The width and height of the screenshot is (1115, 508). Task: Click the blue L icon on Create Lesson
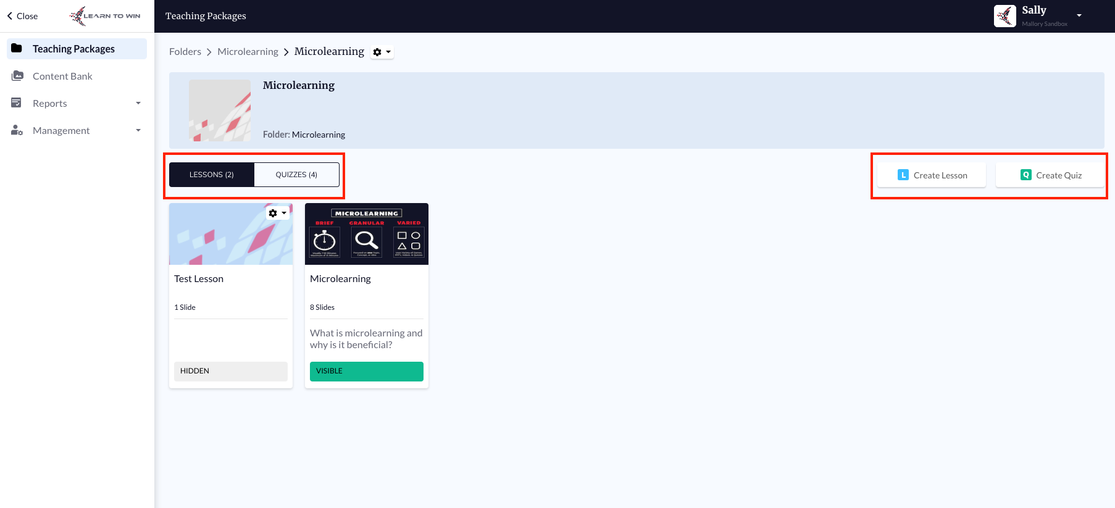pos(903,175)
